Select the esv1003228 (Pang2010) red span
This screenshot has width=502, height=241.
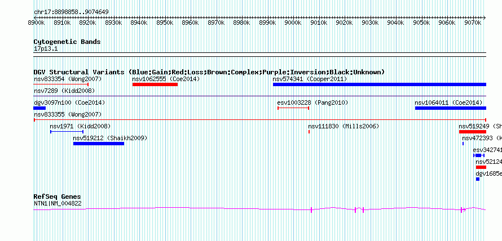pos(293,108)
